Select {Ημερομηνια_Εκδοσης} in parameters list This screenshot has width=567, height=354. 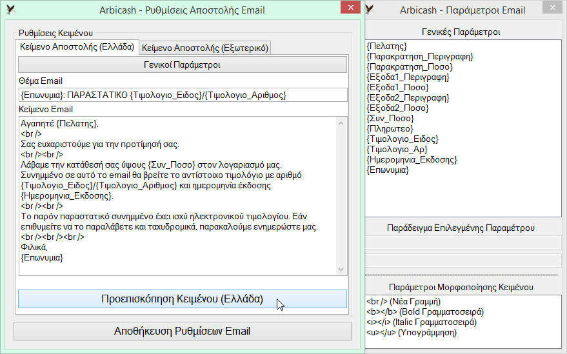coord(412,159)
